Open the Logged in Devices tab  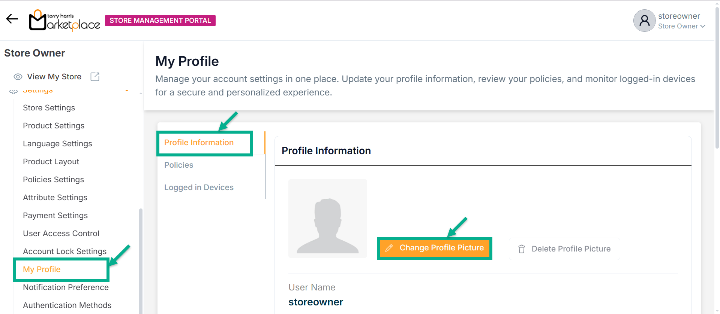click(x=199, y=188)
